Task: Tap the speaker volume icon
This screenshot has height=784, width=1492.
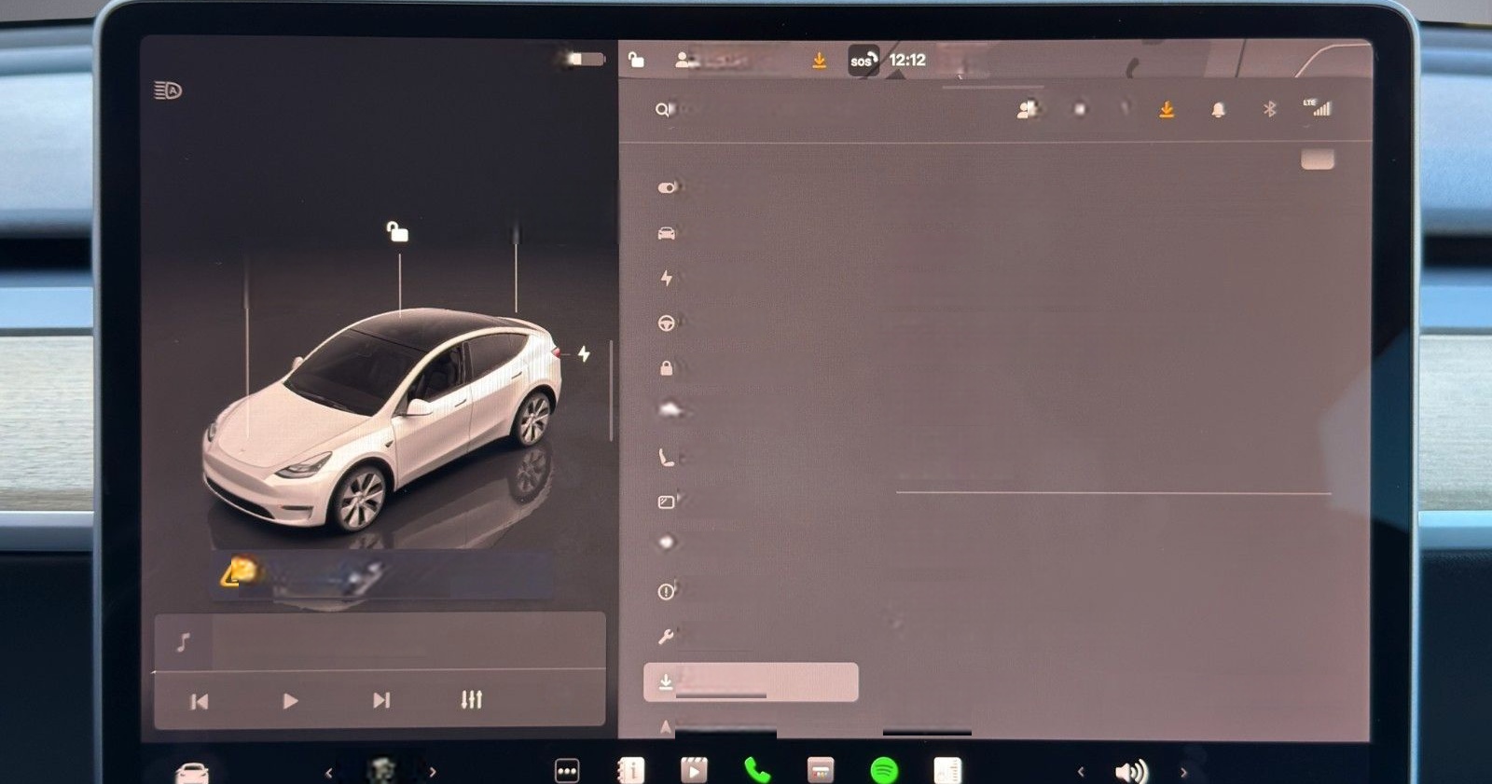Action: pos(1131,772)
